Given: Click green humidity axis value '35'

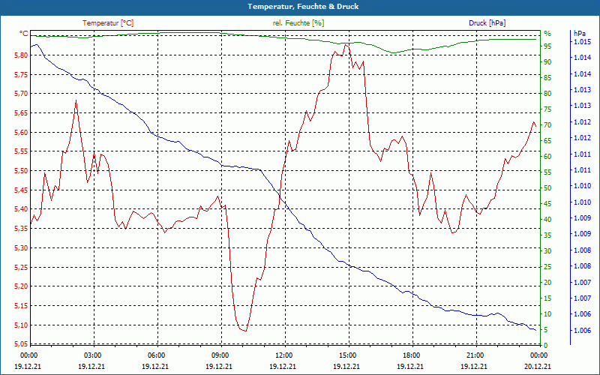Looking at the screenshot, I should pos(547,235).
